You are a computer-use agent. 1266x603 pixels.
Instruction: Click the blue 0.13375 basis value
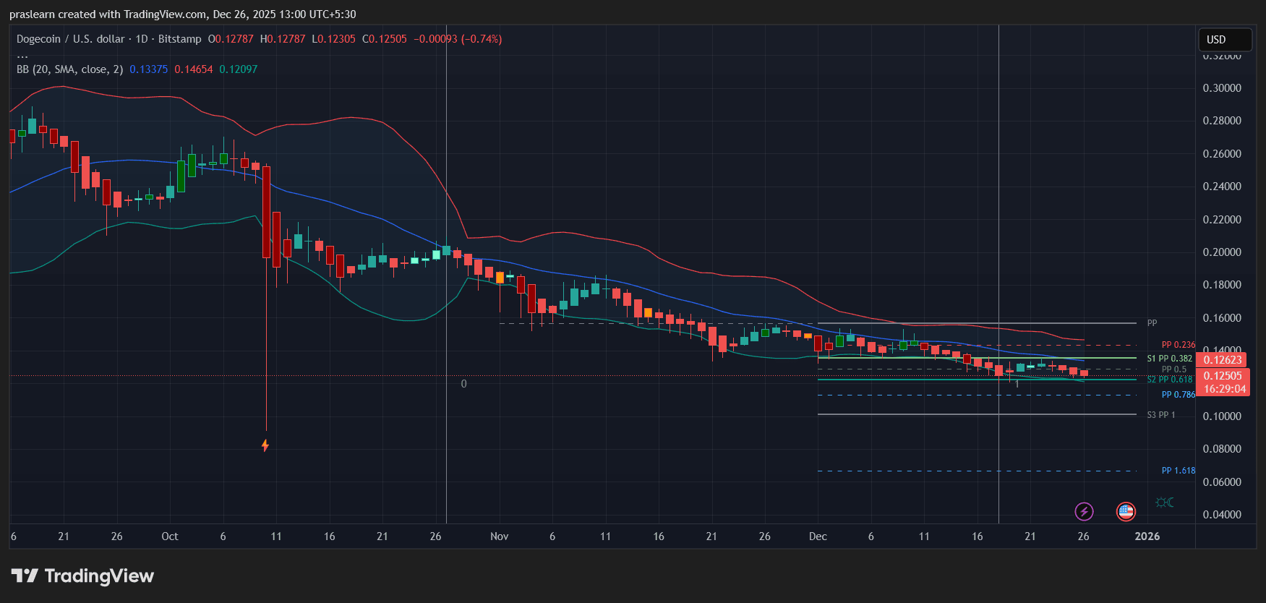[x=148, y=69]
